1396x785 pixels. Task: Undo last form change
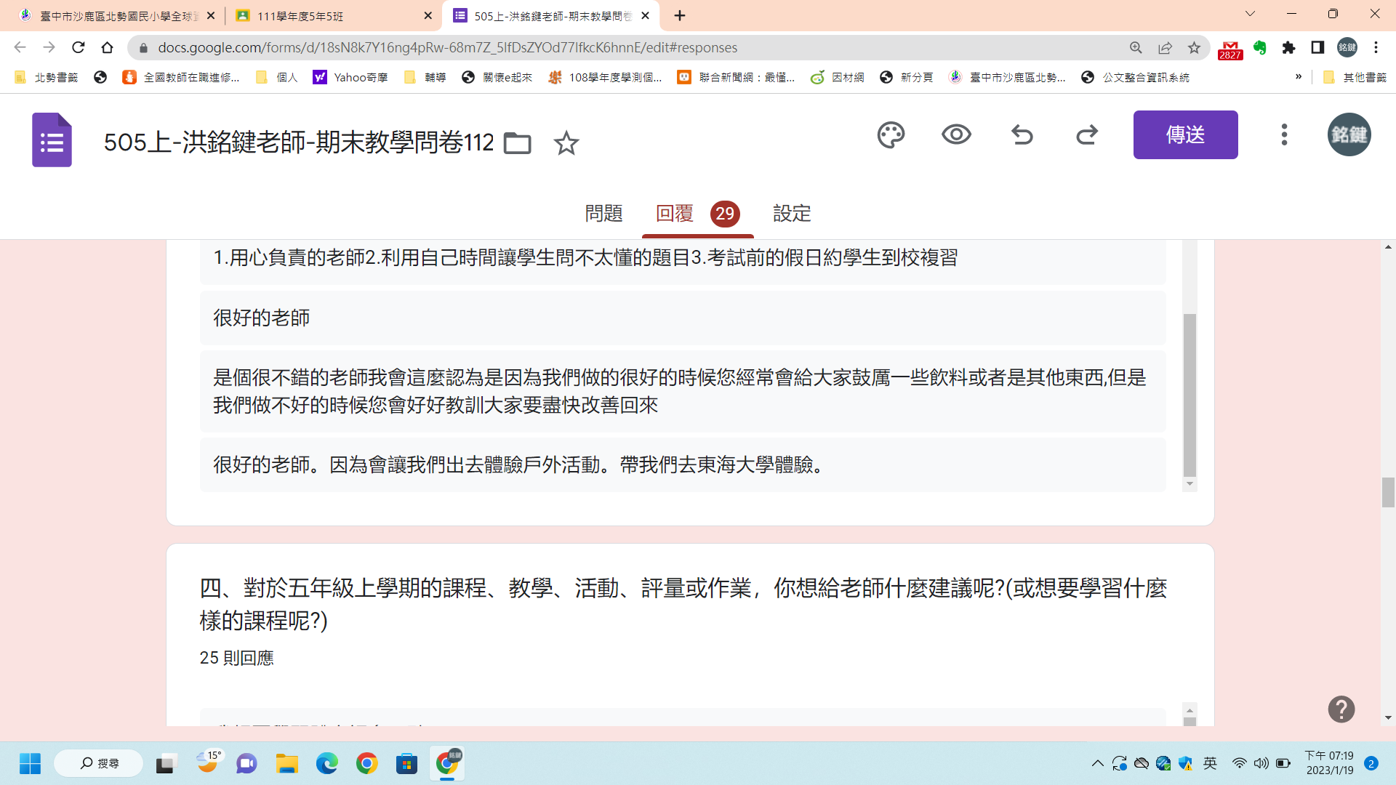click(1022, 135)
